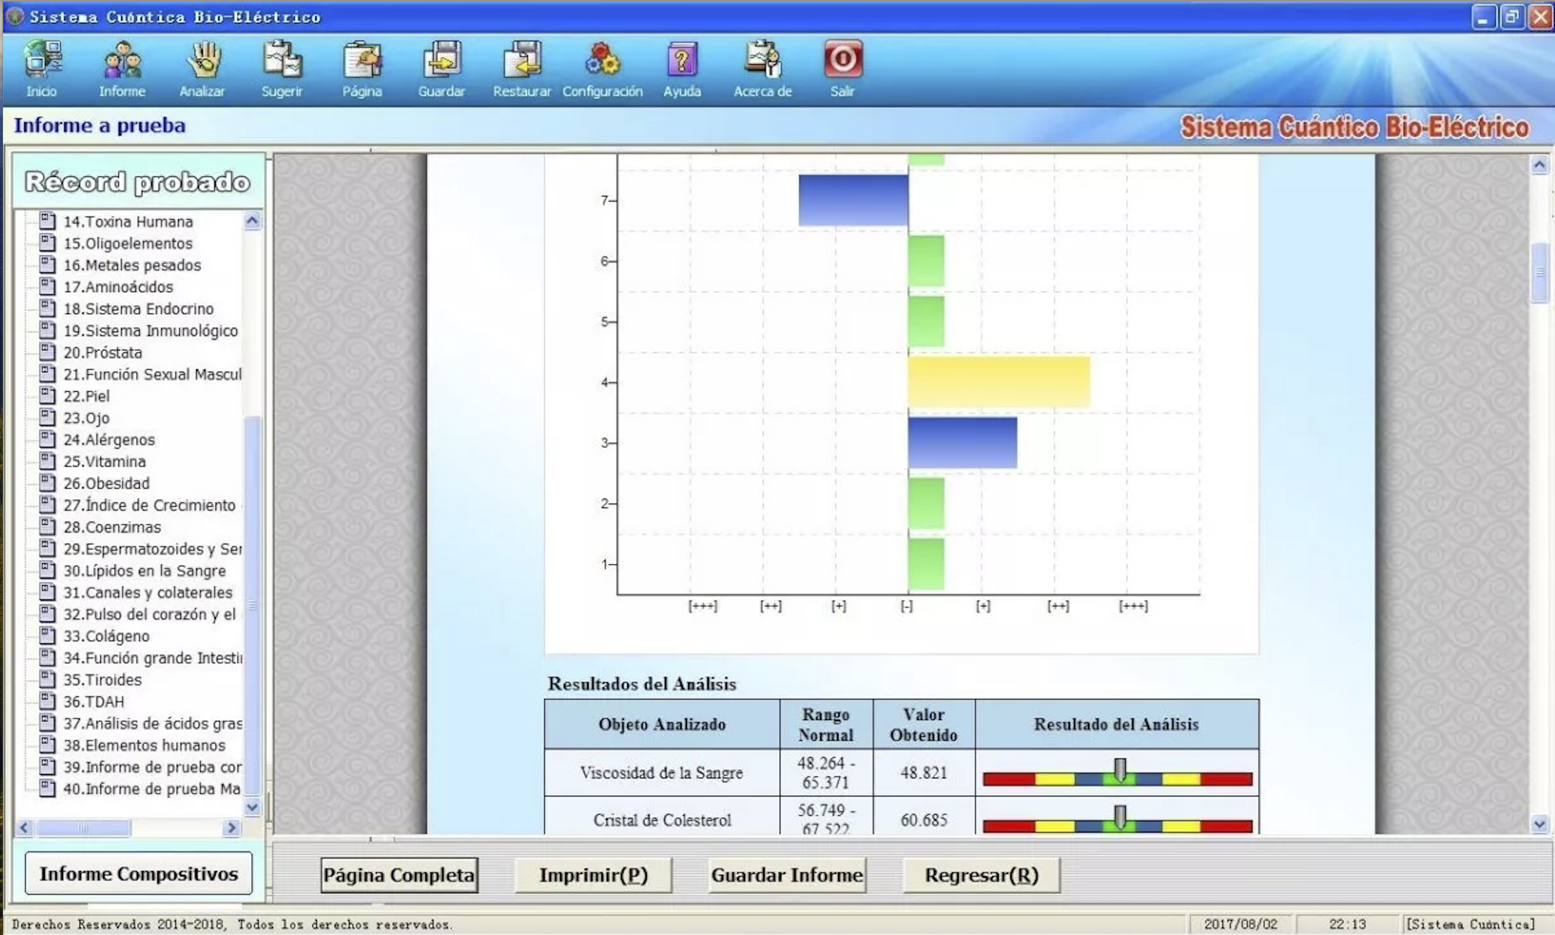Select 21.Función Sexual Masculina entry

click(x=152, y=374)
